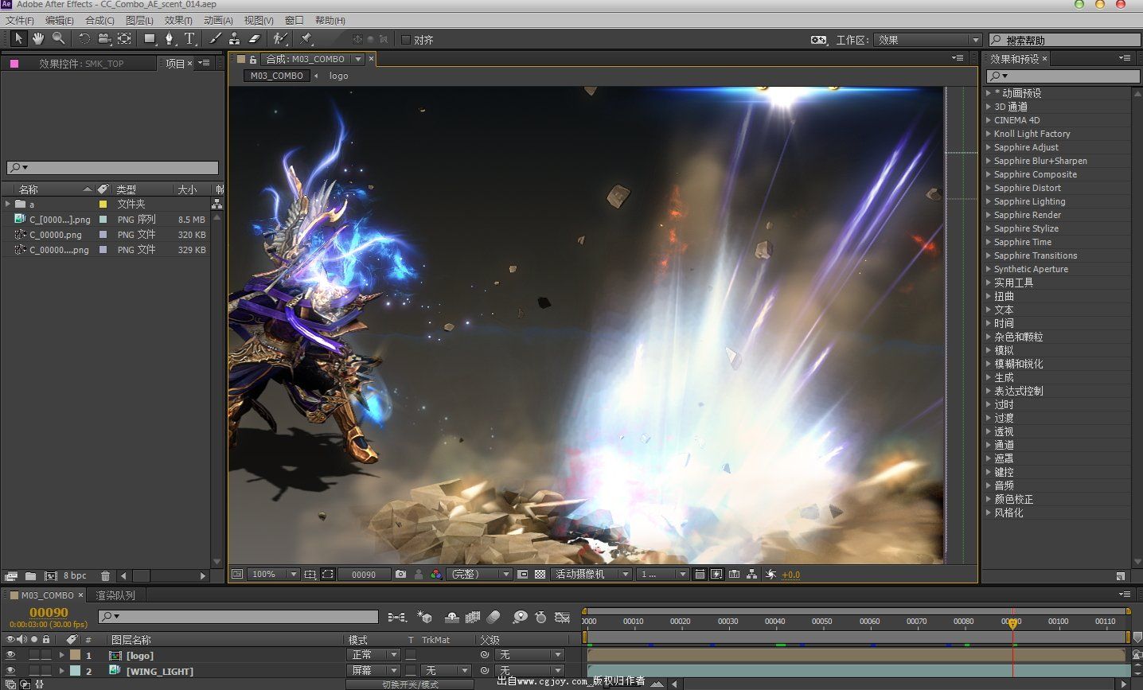This screenshot has width=1143, height=690.
Task: Toggle fast previews button in viewer
Action: pos(716,574)
